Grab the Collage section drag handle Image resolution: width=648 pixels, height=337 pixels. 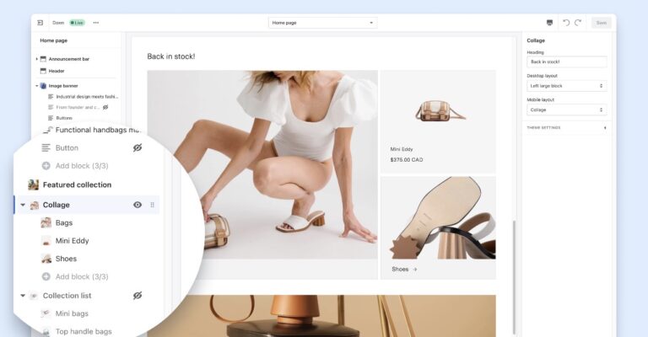(x=152, y=205)
